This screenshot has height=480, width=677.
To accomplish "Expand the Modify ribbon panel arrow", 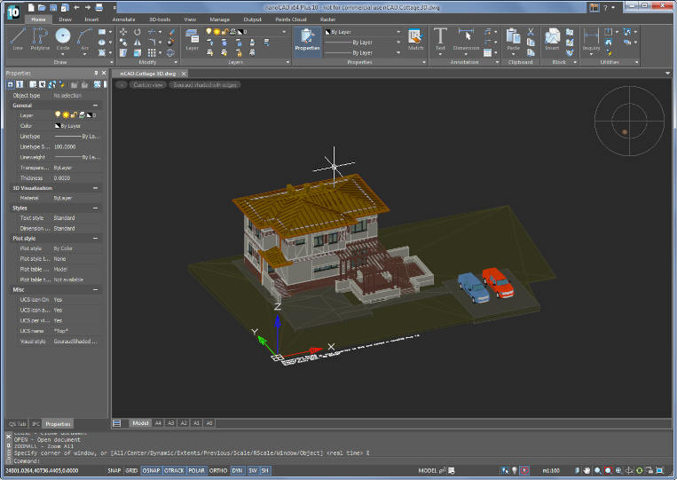I will [176, 62].
